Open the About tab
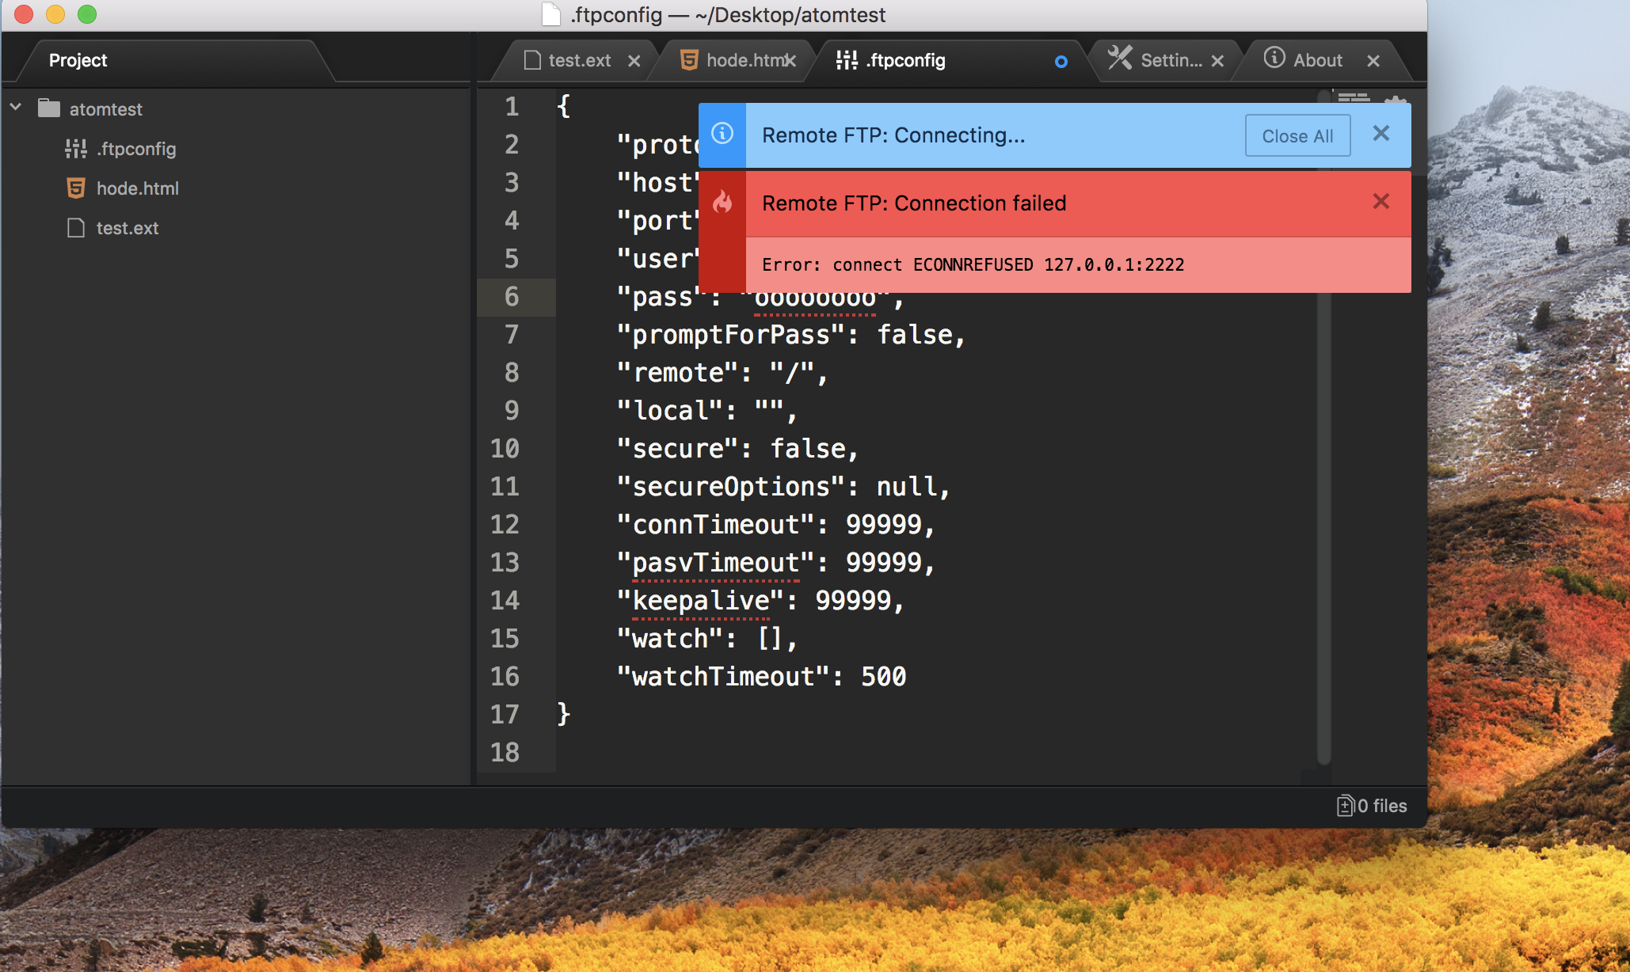Viewport: 1630px width, 972px height. [x=1317, y=59]
